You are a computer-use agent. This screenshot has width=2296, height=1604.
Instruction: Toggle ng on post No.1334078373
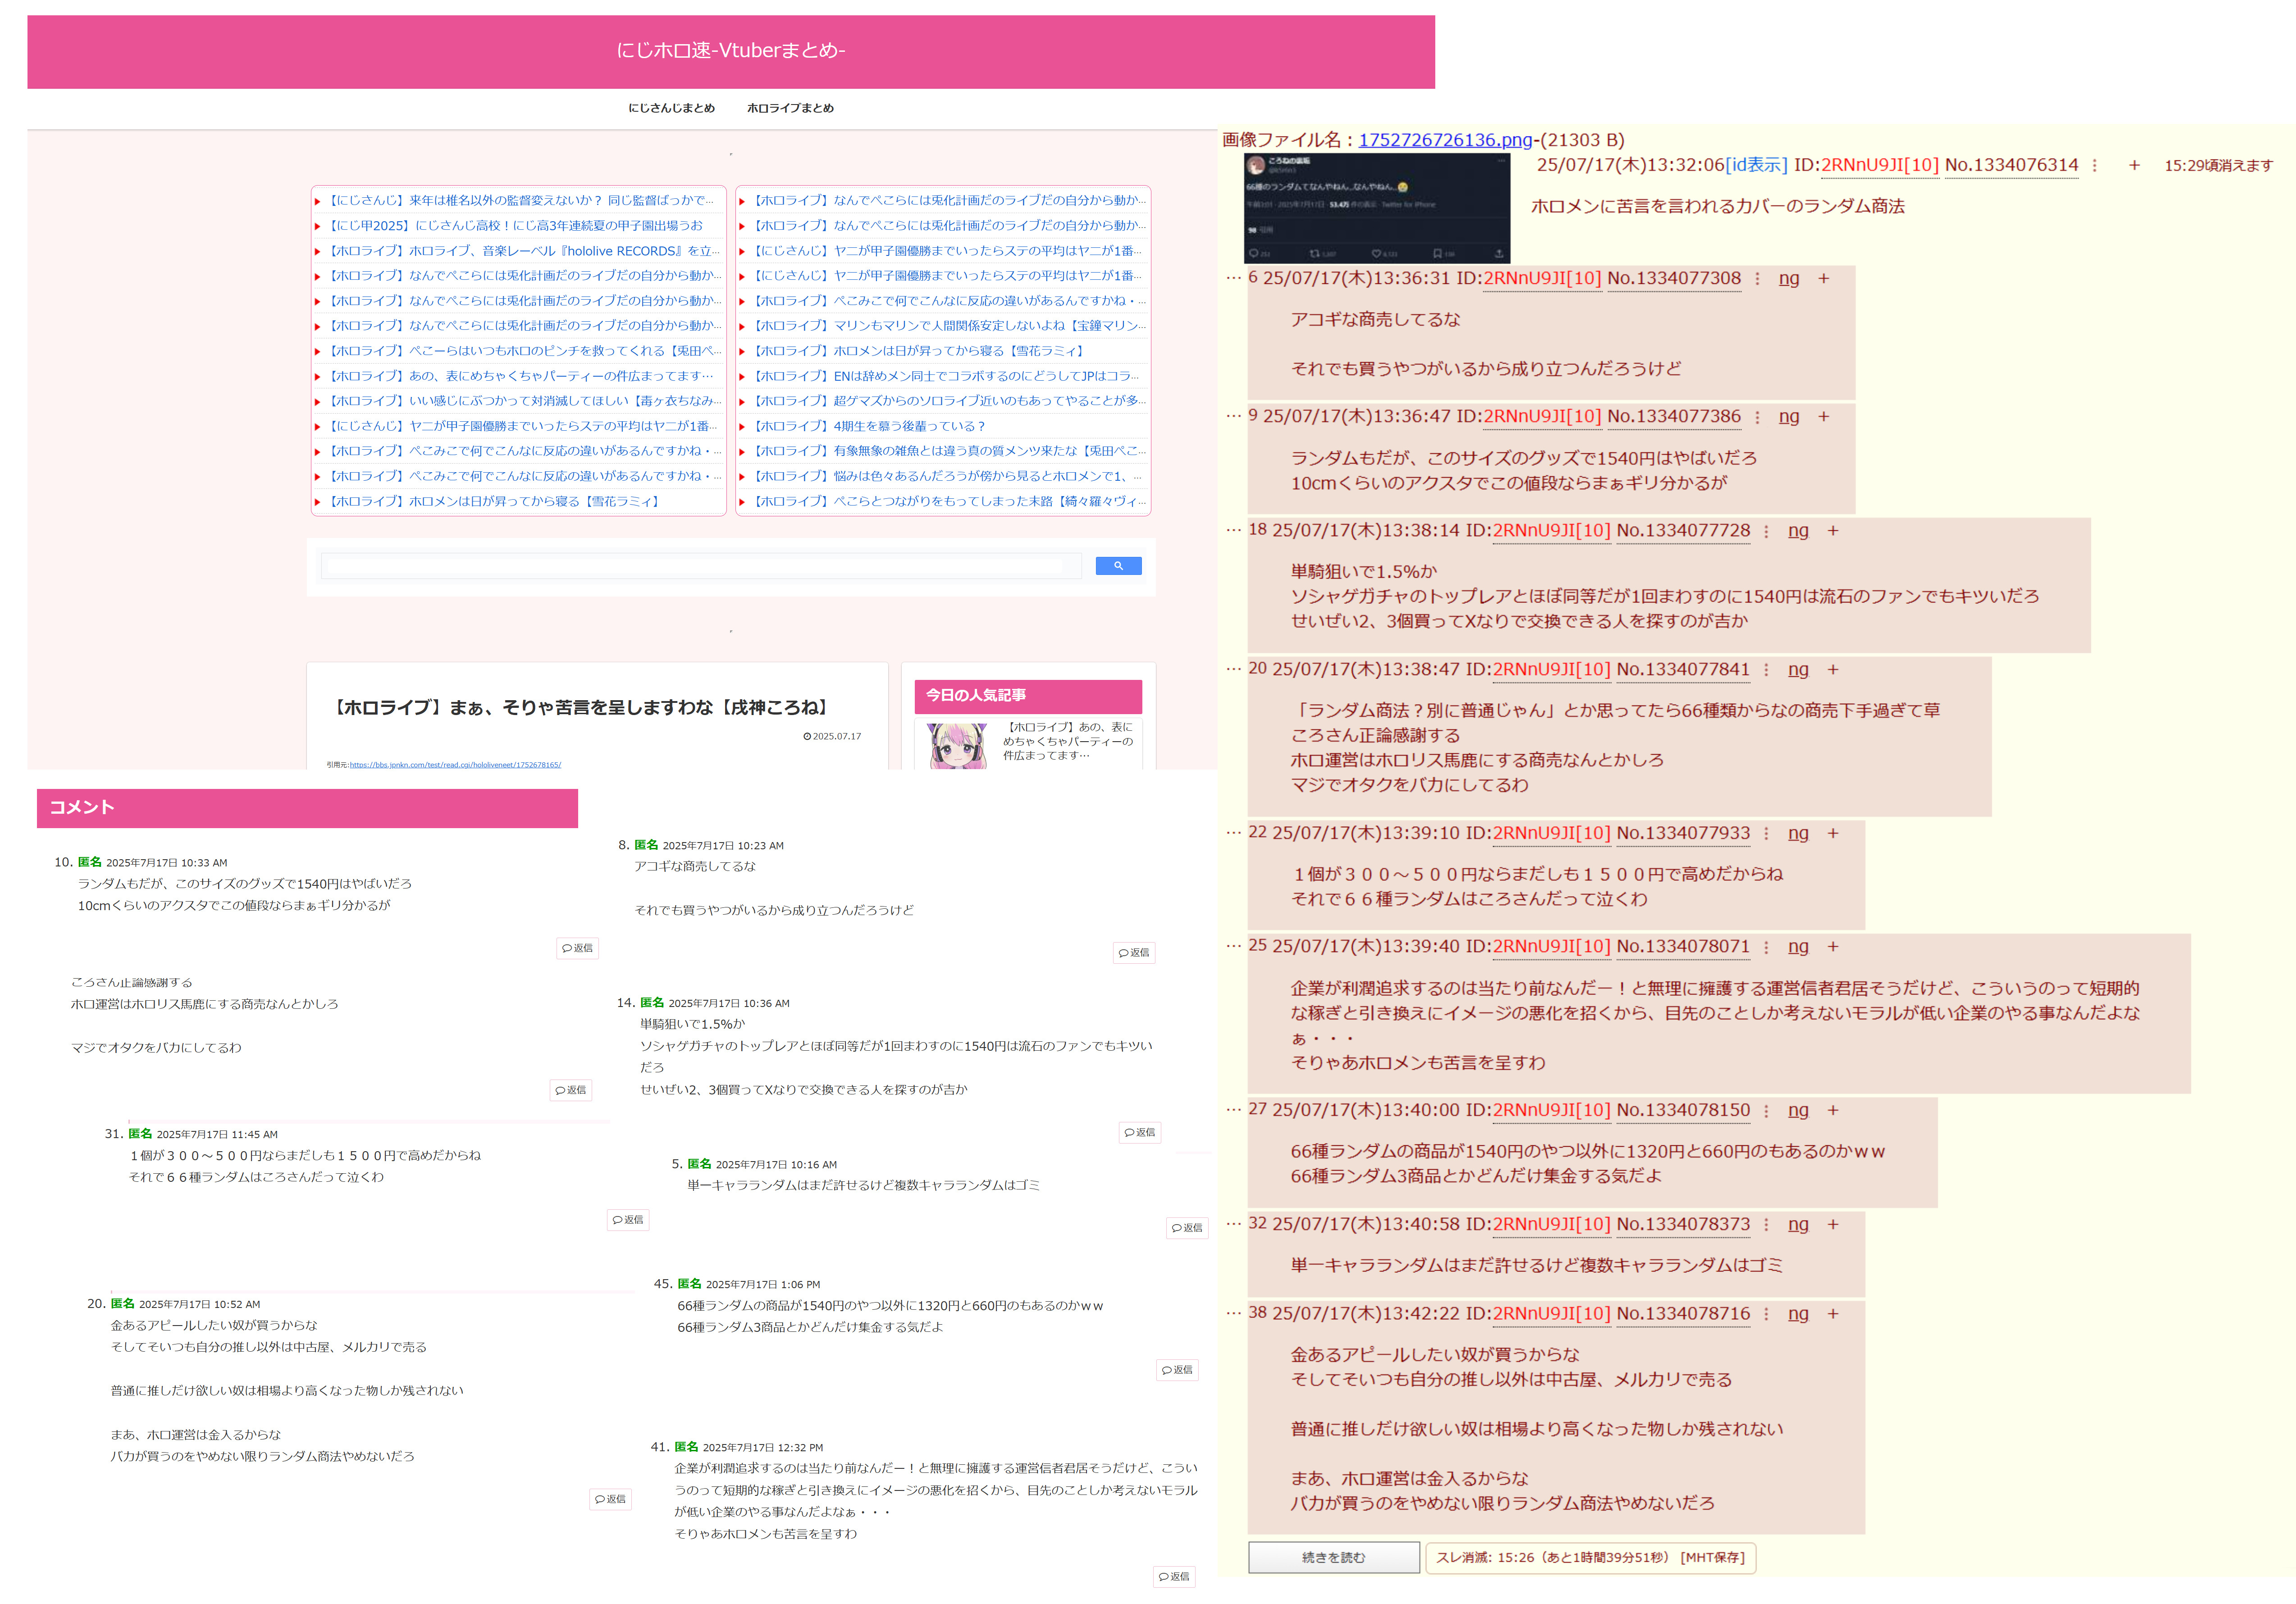coord(1798,1225)
